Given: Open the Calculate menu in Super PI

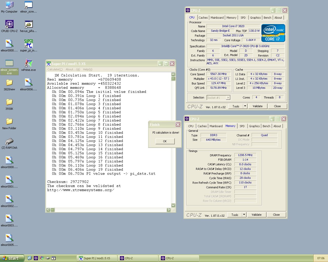Looking at the screenshot, I should [55, 69].
